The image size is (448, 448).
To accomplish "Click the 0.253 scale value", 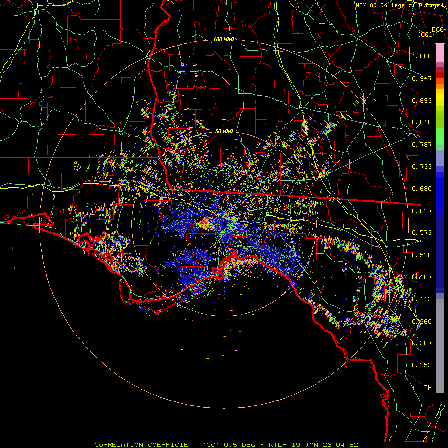I will [422, 365].
